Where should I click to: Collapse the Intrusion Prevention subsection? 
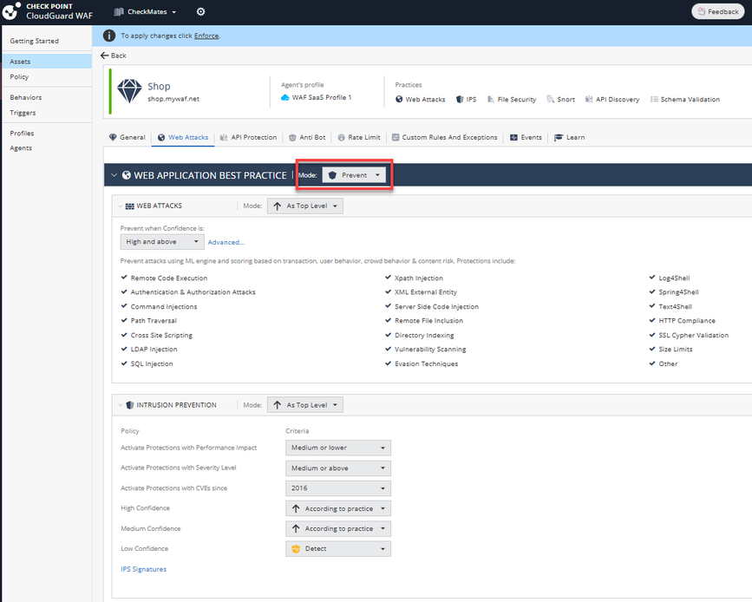pos(120,405)
